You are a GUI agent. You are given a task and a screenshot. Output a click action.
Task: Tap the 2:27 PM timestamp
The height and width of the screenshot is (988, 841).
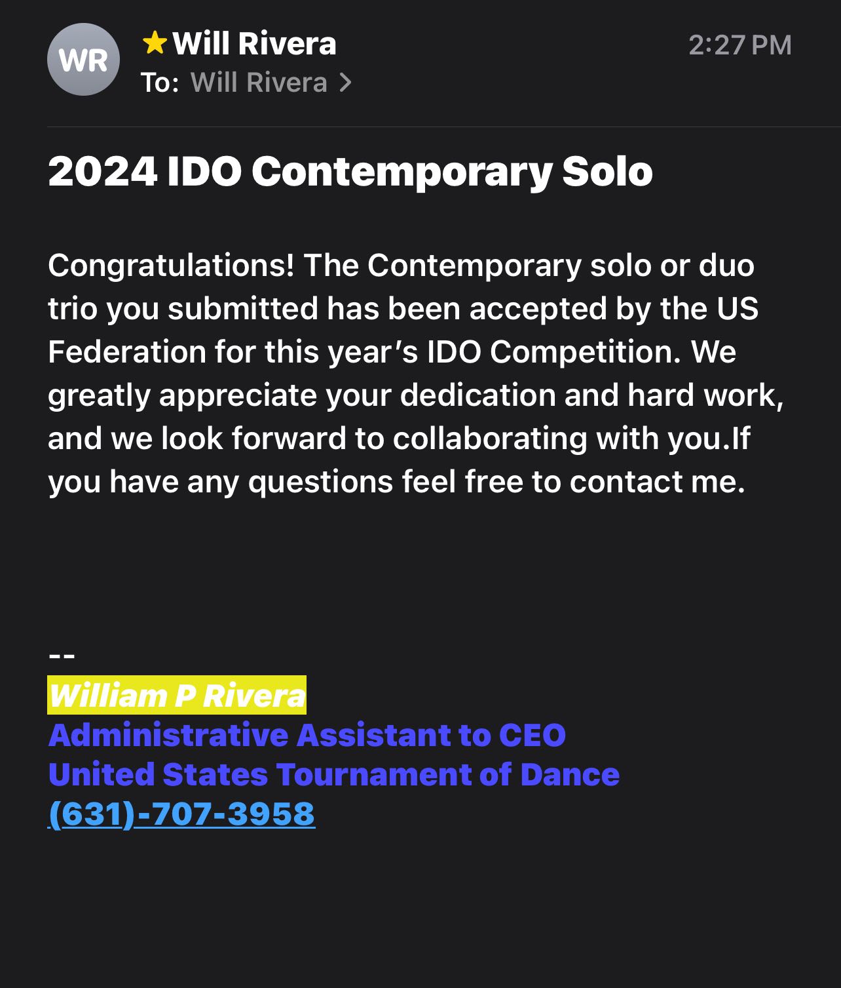point(739,45)
